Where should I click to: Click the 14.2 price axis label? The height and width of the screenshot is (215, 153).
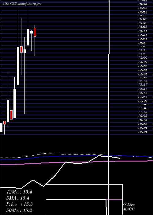(142, 54)
